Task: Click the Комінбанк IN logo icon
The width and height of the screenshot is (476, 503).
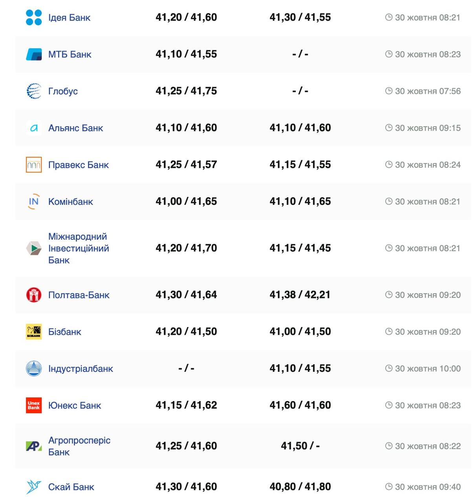Action: point(34,202)
